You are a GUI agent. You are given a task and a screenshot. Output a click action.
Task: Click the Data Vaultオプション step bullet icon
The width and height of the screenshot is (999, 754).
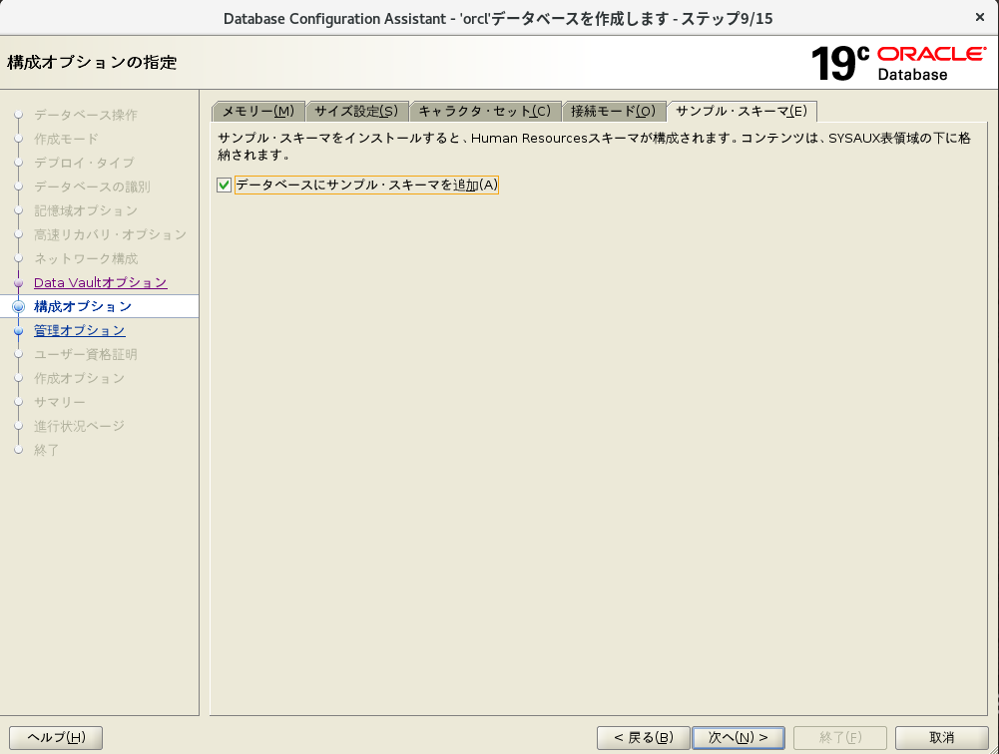click(18, 283)
